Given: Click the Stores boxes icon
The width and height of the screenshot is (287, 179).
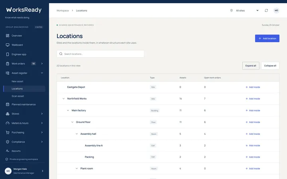Looking at the screenshot, I should click(x=8, y=114).
